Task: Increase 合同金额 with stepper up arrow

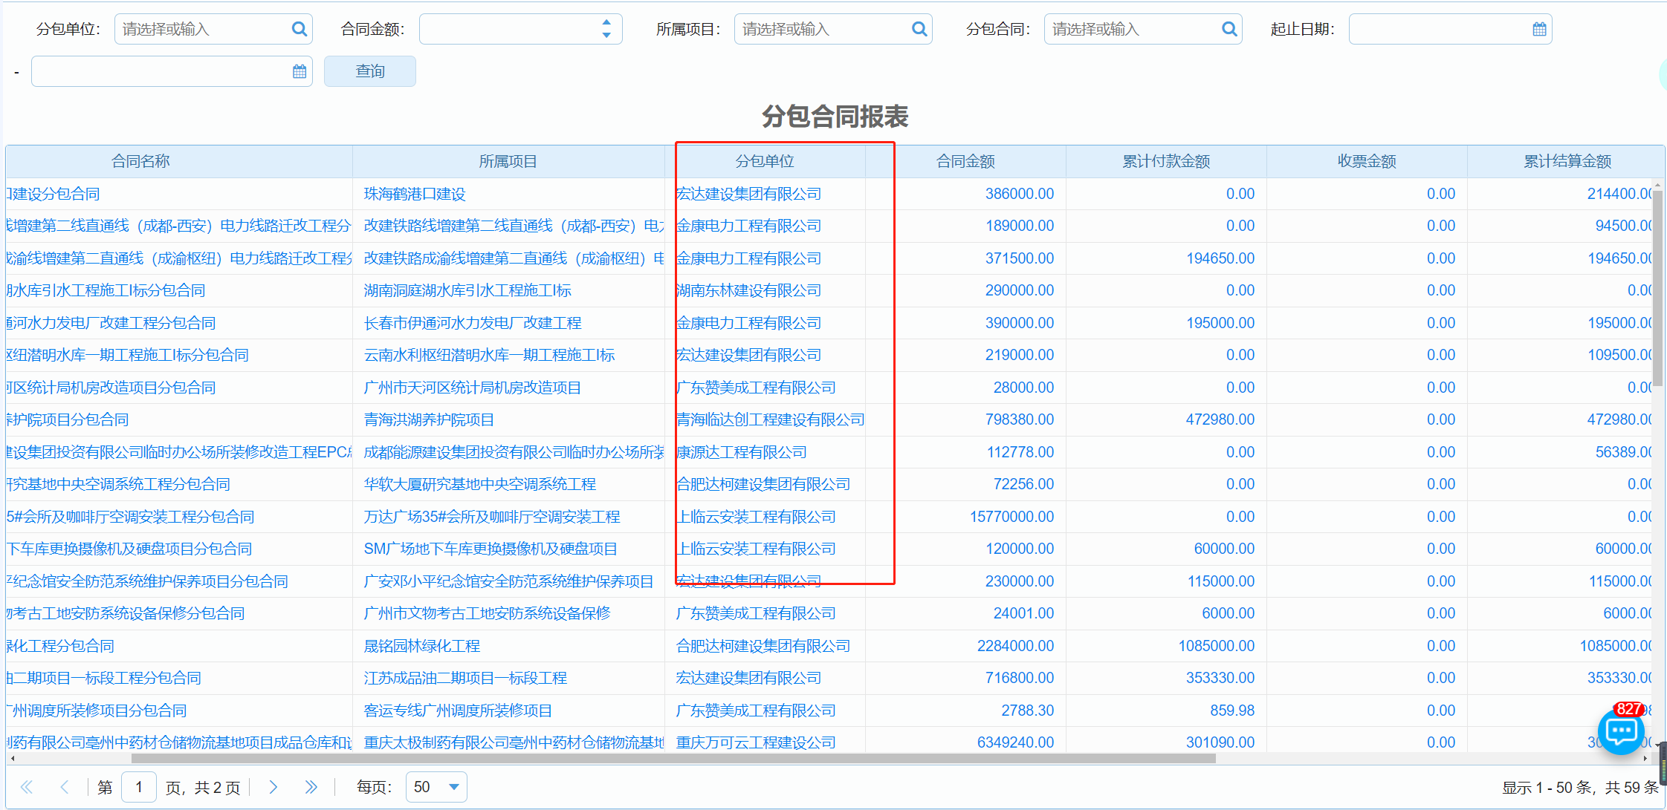Action: coord(606,23)
